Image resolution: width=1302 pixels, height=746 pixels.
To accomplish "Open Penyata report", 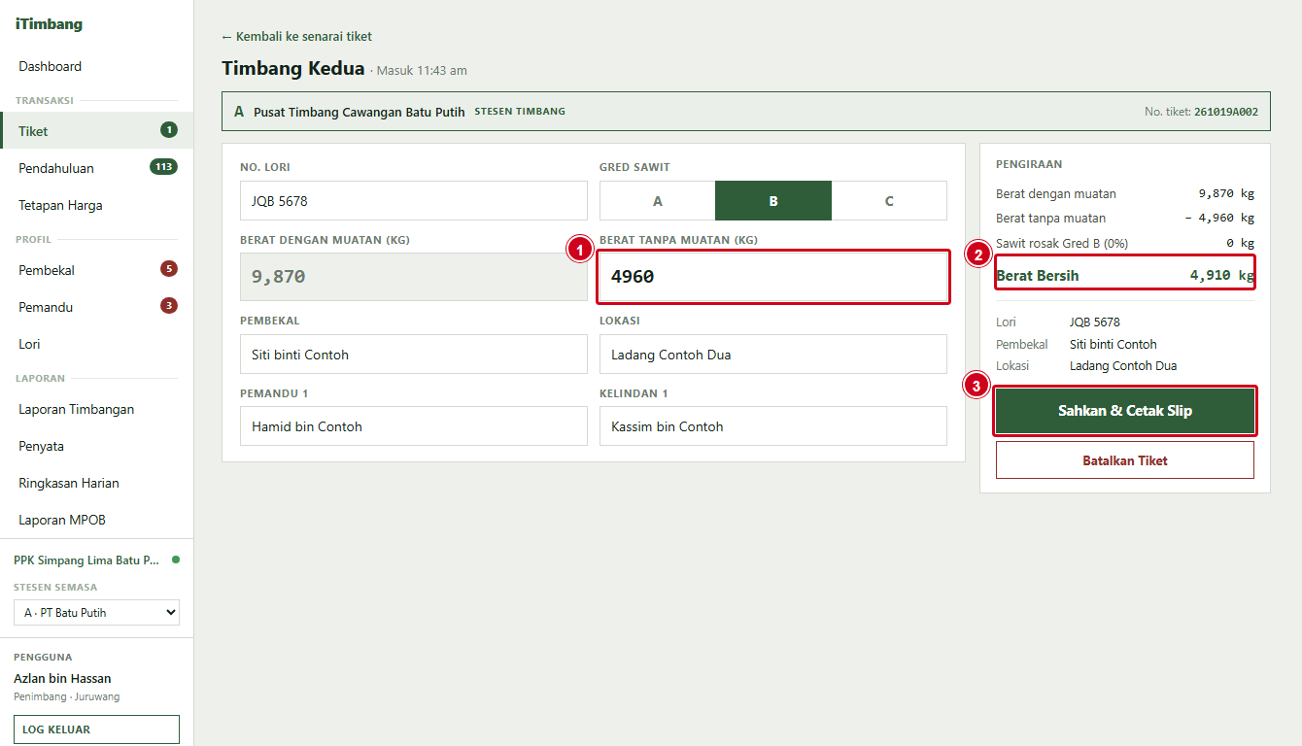I will point(96,446).
